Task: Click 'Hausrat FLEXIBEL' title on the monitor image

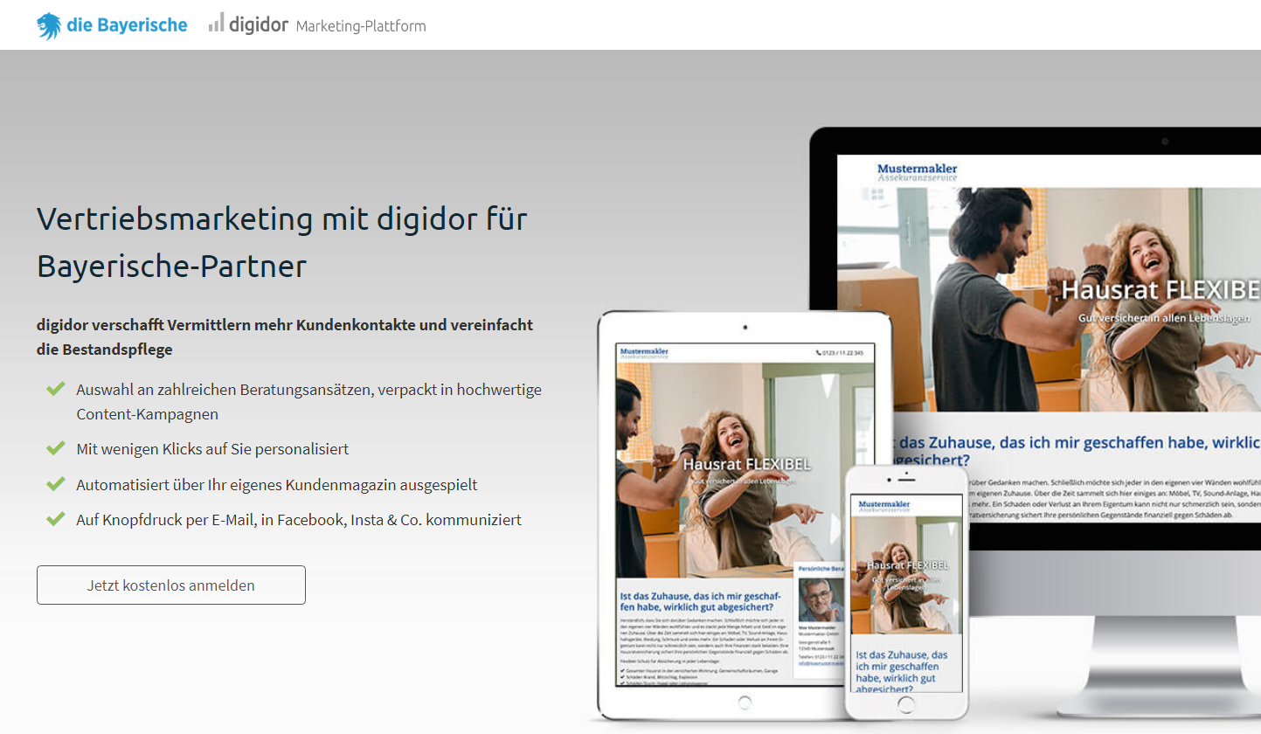Action: [1161, 291]
